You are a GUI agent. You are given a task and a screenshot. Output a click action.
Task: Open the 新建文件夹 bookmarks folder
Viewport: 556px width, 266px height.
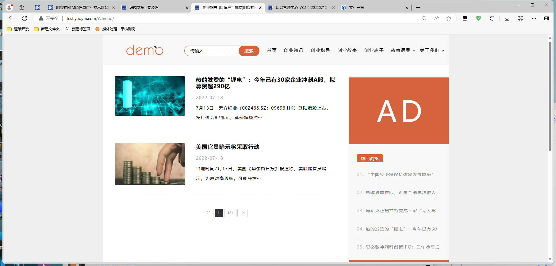tap(47, 29)
